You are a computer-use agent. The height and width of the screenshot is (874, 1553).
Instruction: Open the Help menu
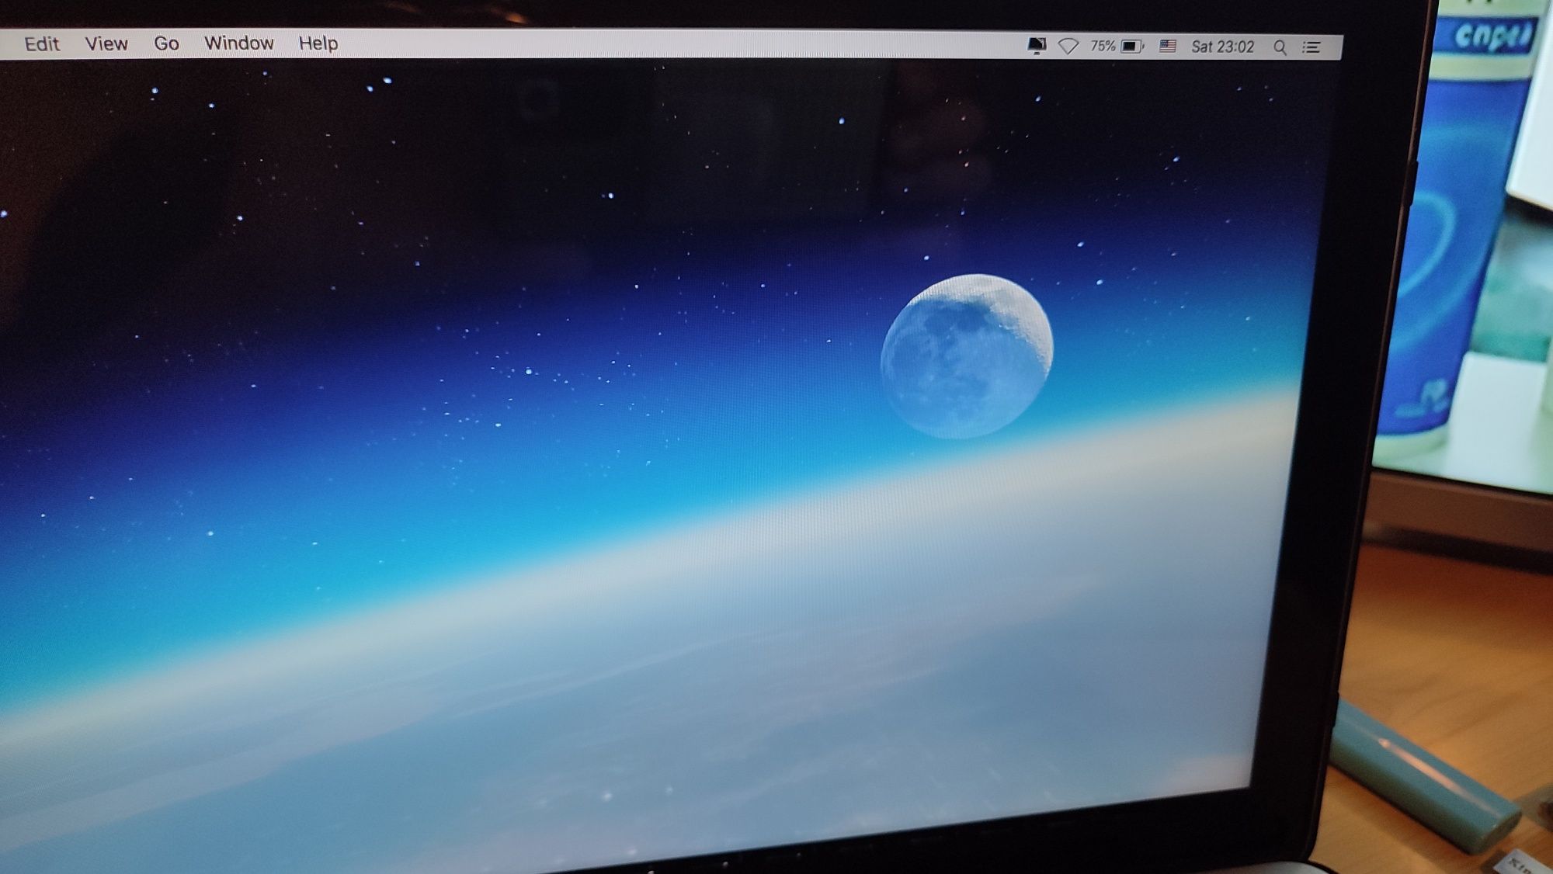pos(318,43)
